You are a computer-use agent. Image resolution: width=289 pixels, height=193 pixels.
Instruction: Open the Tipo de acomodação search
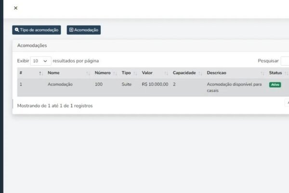[x=37, y=30]
